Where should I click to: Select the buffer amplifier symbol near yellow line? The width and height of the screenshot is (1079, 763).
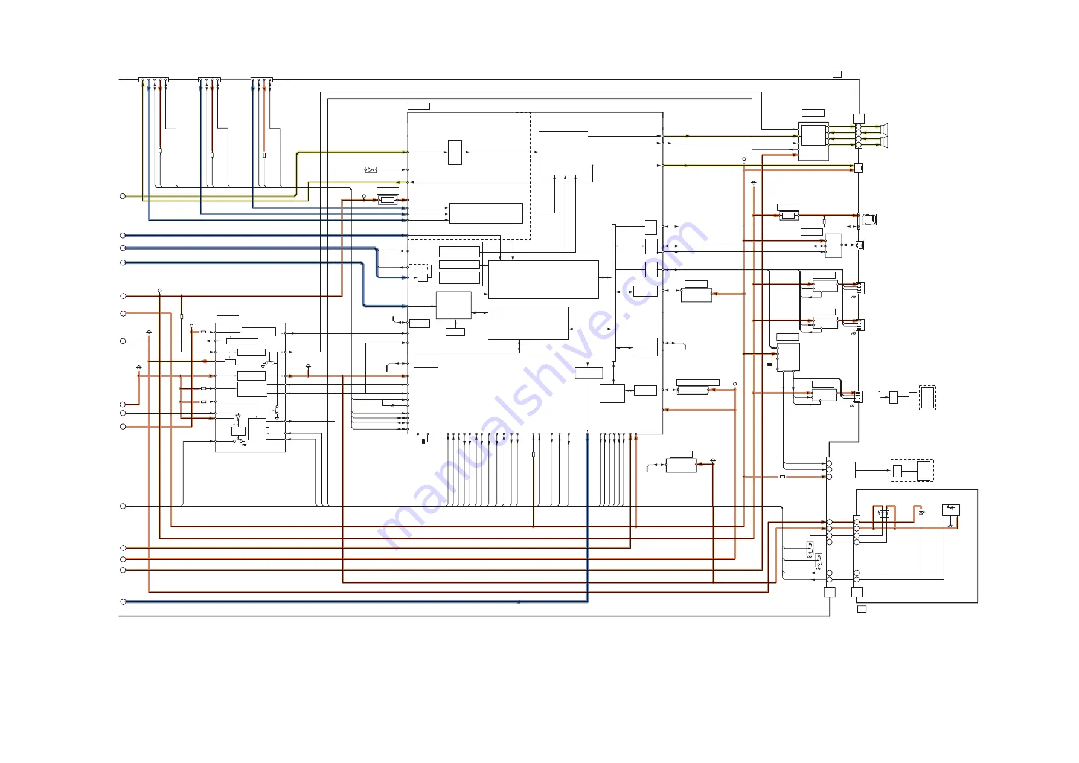tap(371, 170)
